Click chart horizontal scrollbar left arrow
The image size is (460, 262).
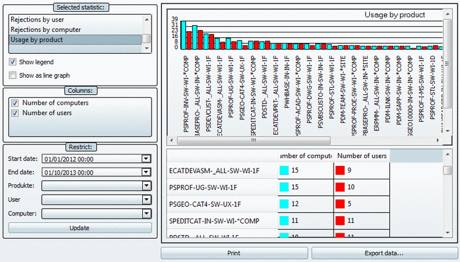coord(172,141)
